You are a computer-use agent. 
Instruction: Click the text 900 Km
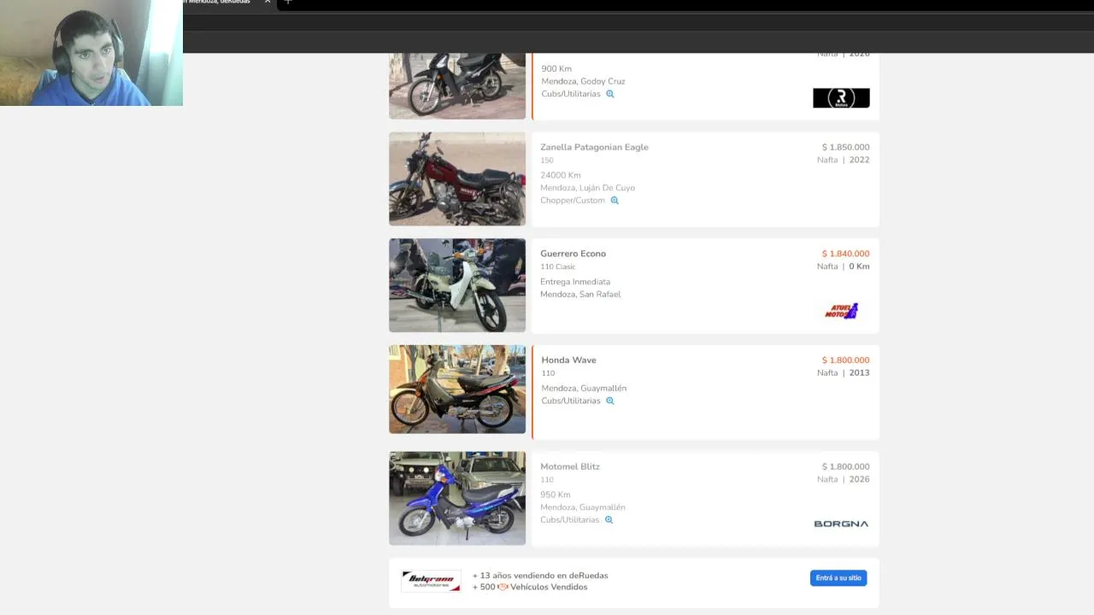pyautogui.click(x=556, y=68)
